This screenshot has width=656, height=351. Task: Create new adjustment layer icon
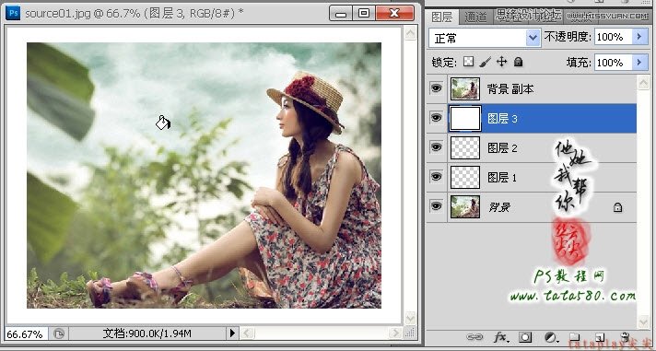(x=552, y=337)
